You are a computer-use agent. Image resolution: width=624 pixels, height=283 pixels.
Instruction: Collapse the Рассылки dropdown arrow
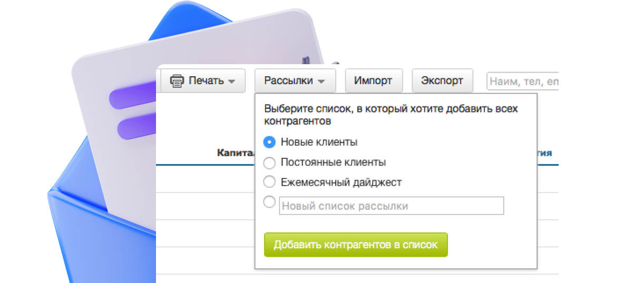(321, 82)
